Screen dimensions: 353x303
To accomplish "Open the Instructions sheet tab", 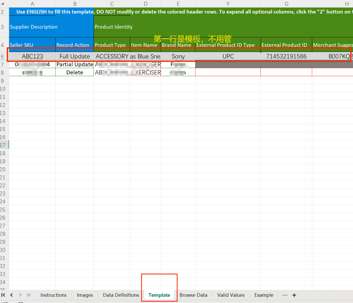I will click(x=53, y=295).
